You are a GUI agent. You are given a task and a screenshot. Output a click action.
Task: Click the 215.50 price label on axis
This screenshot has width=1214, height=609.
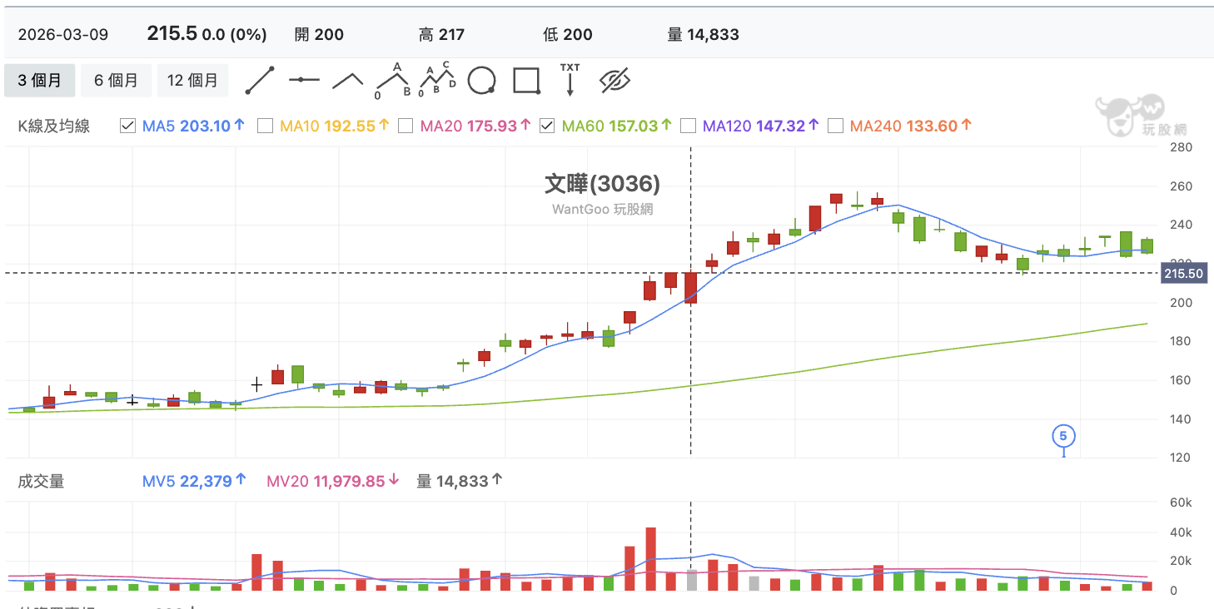(x=1183, y=274)
